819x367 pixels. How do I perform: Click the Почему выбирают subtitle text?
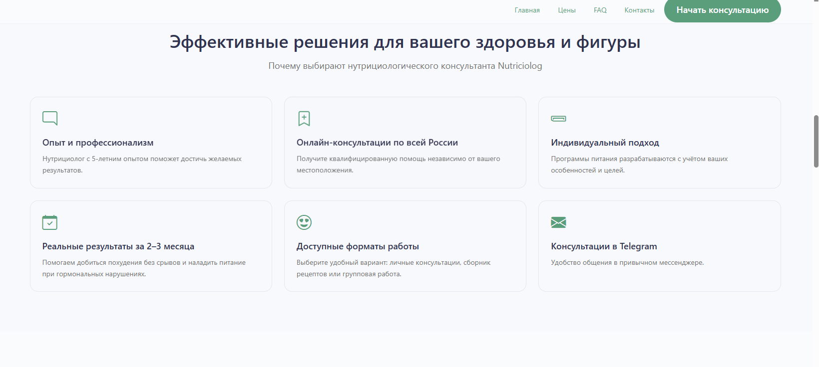click(x=405, y=66)
